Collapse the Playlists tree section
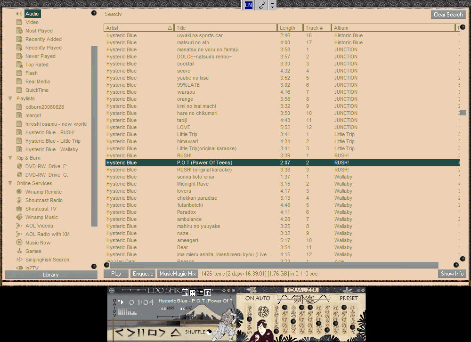The image size is (471, 342). 10,98
